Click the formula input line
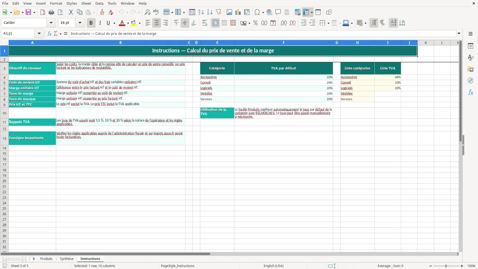This screenshot has width=478, height=269. pyautogui.click(x=262, y=33)
